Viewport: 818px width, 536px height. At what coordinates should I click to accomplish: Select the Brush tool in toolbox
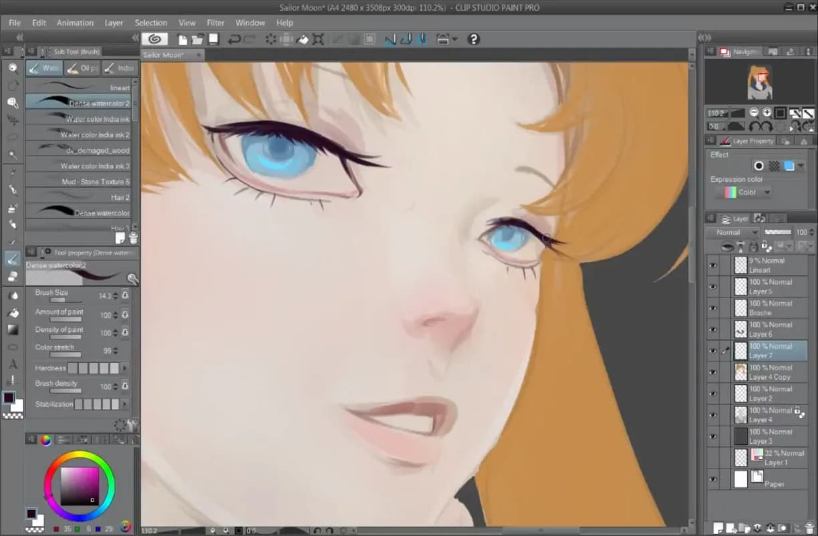13,259
